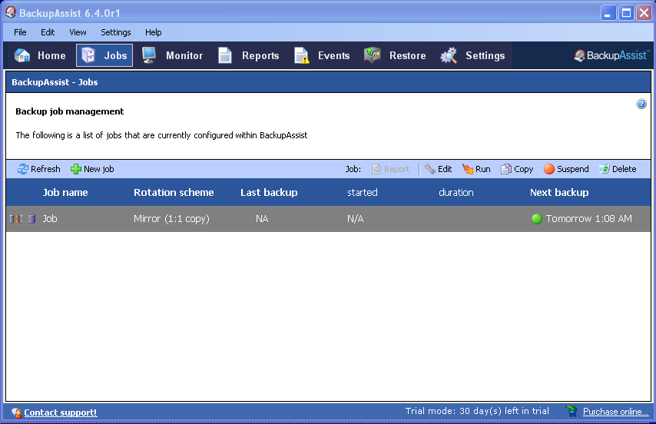Click the Settings gear icon in navigation bar
656x424 pixels.
coord(449,55)
